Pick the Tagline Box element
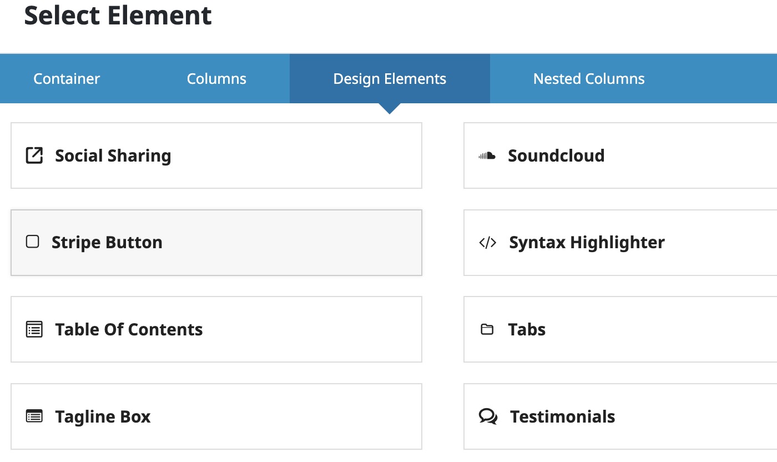This screenshot has height=462, width=777. tap(216, 416)
